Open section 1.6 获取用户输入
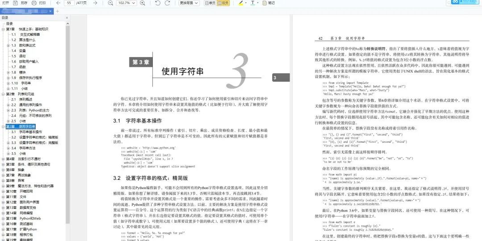This screenshot has width=482, height=241. tap(25, 62)
